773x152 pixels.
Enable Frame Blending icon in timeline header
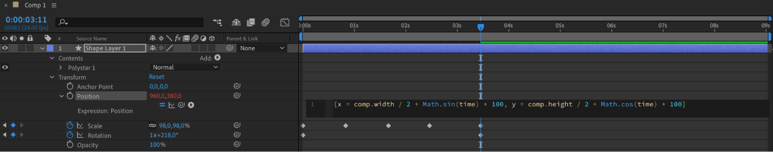pos(251,22)
